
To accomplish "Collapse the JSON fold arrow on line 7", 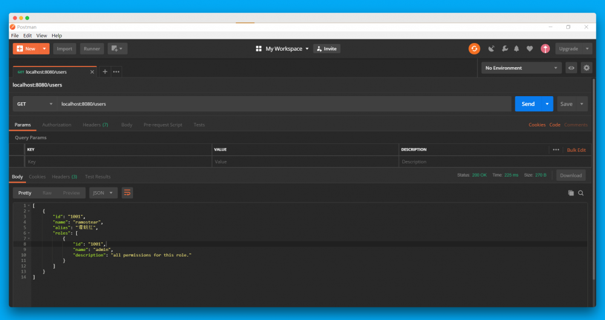I will click(x=29, y=238).
